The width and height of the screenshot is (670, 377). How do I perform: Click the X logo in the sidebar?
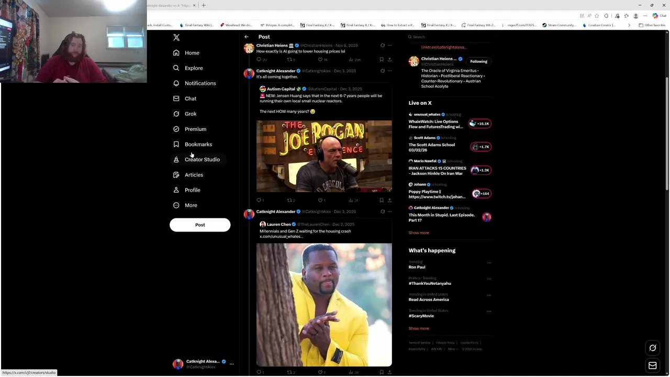click(176, 37)
